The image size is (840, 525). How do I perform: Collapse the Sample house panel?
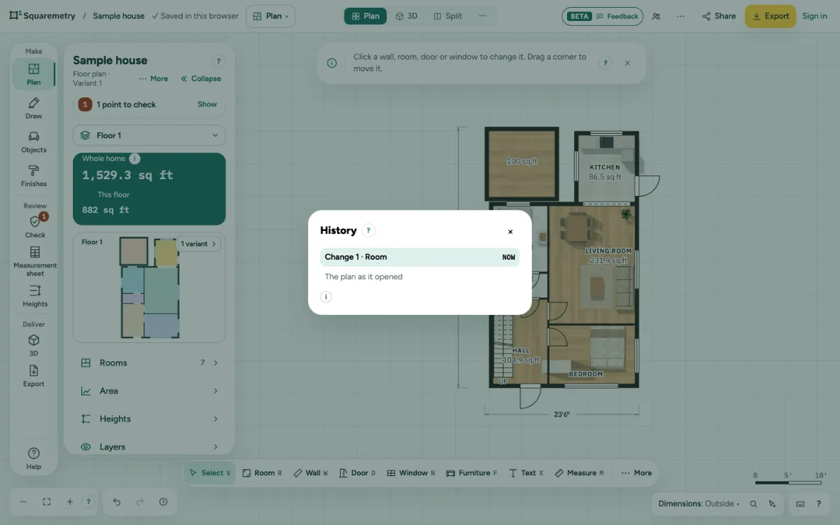point(201,78)
